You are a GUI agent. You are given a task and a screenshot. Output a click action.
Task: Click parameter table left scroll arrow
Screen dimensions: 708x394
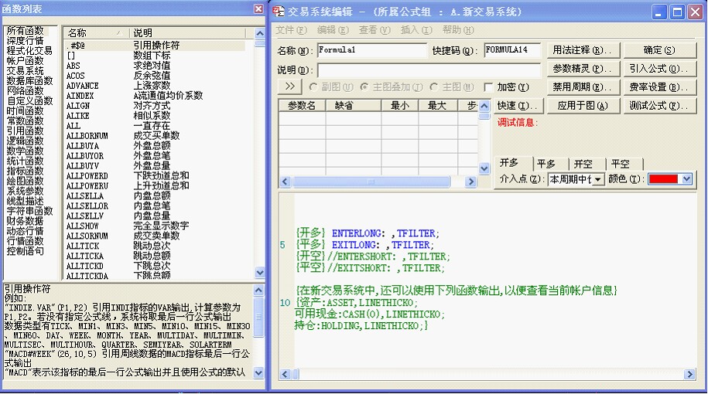pyautogui.click(x=285, y=182)
